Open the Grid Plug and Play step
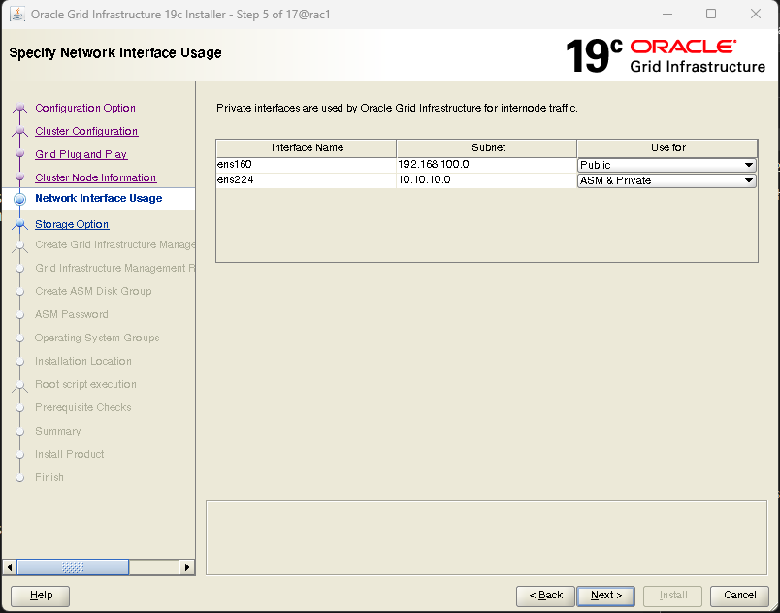The width and height of the screenshot is (780, 613). [81, 154]
